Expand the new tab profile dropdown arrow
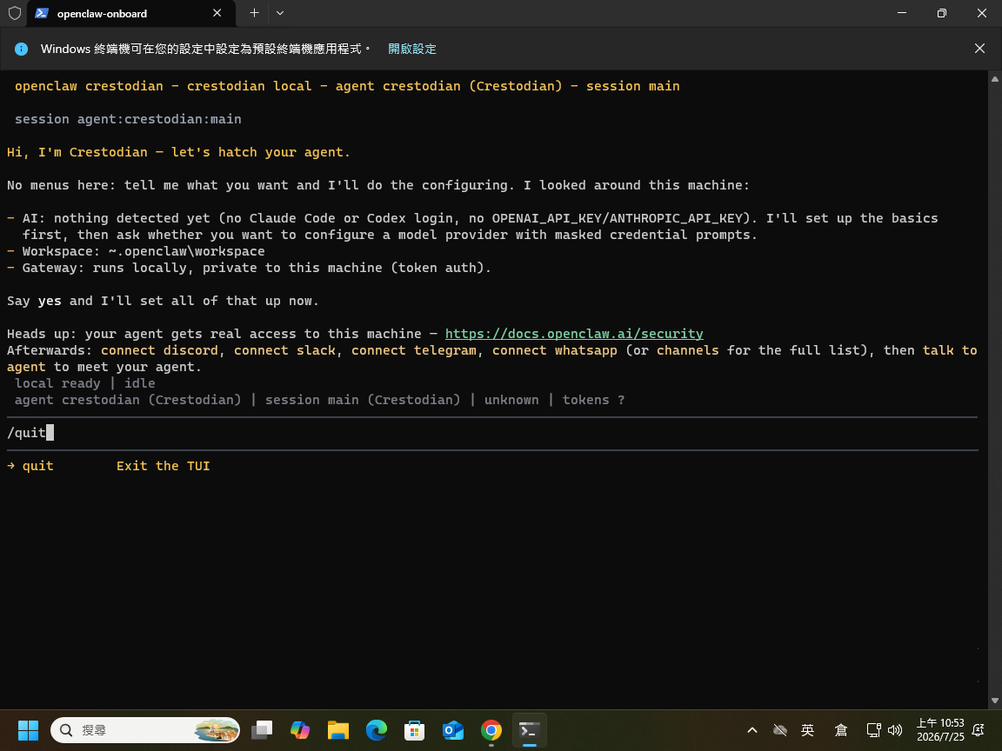1002x751 pixels. coord(280,13)
